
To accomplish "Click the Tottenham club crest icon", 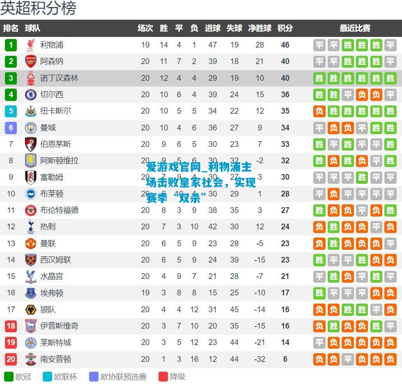I will click(30, 227).
